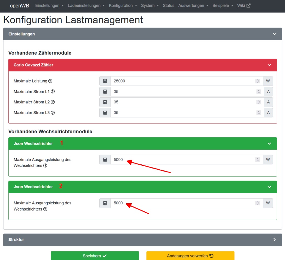285x260 pixels.
Task: Click help icon beside Maximaler Strom L2
Action: (x=53, y=102)
